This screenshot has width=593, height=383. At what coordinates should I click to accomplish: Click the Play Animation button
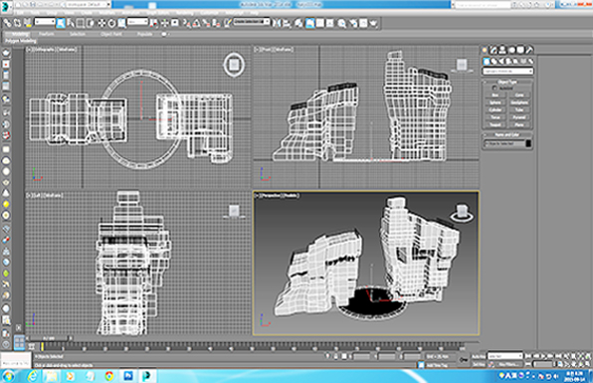(x=544, y=356)
